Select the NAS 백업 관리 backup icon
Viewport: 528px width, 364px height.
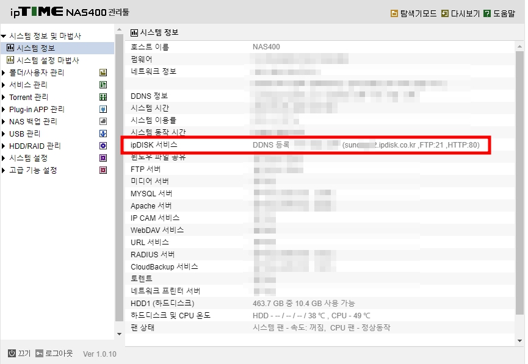pyautogui.click(x=103, y=121)
